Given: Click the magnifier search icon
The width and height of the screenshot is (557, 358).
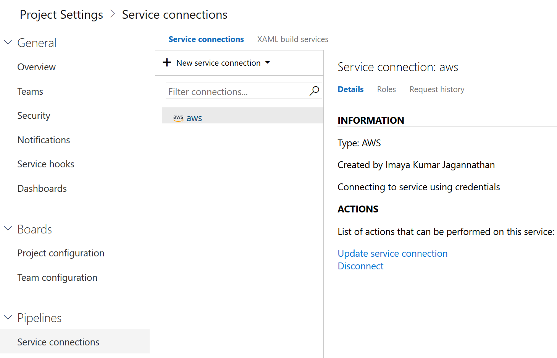Looking at the screenshot, I should point(314,91).
